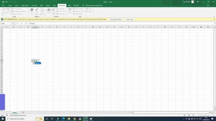Select the Developer tab

coord(62,5)
